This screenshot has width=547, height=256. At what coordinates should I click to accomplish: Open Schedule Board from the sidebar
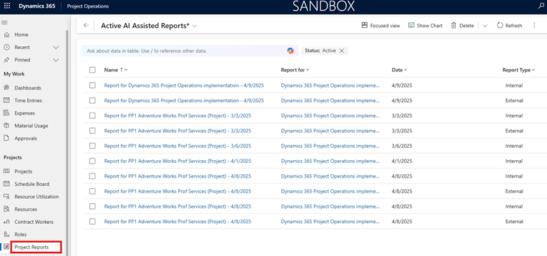point(32,184)
